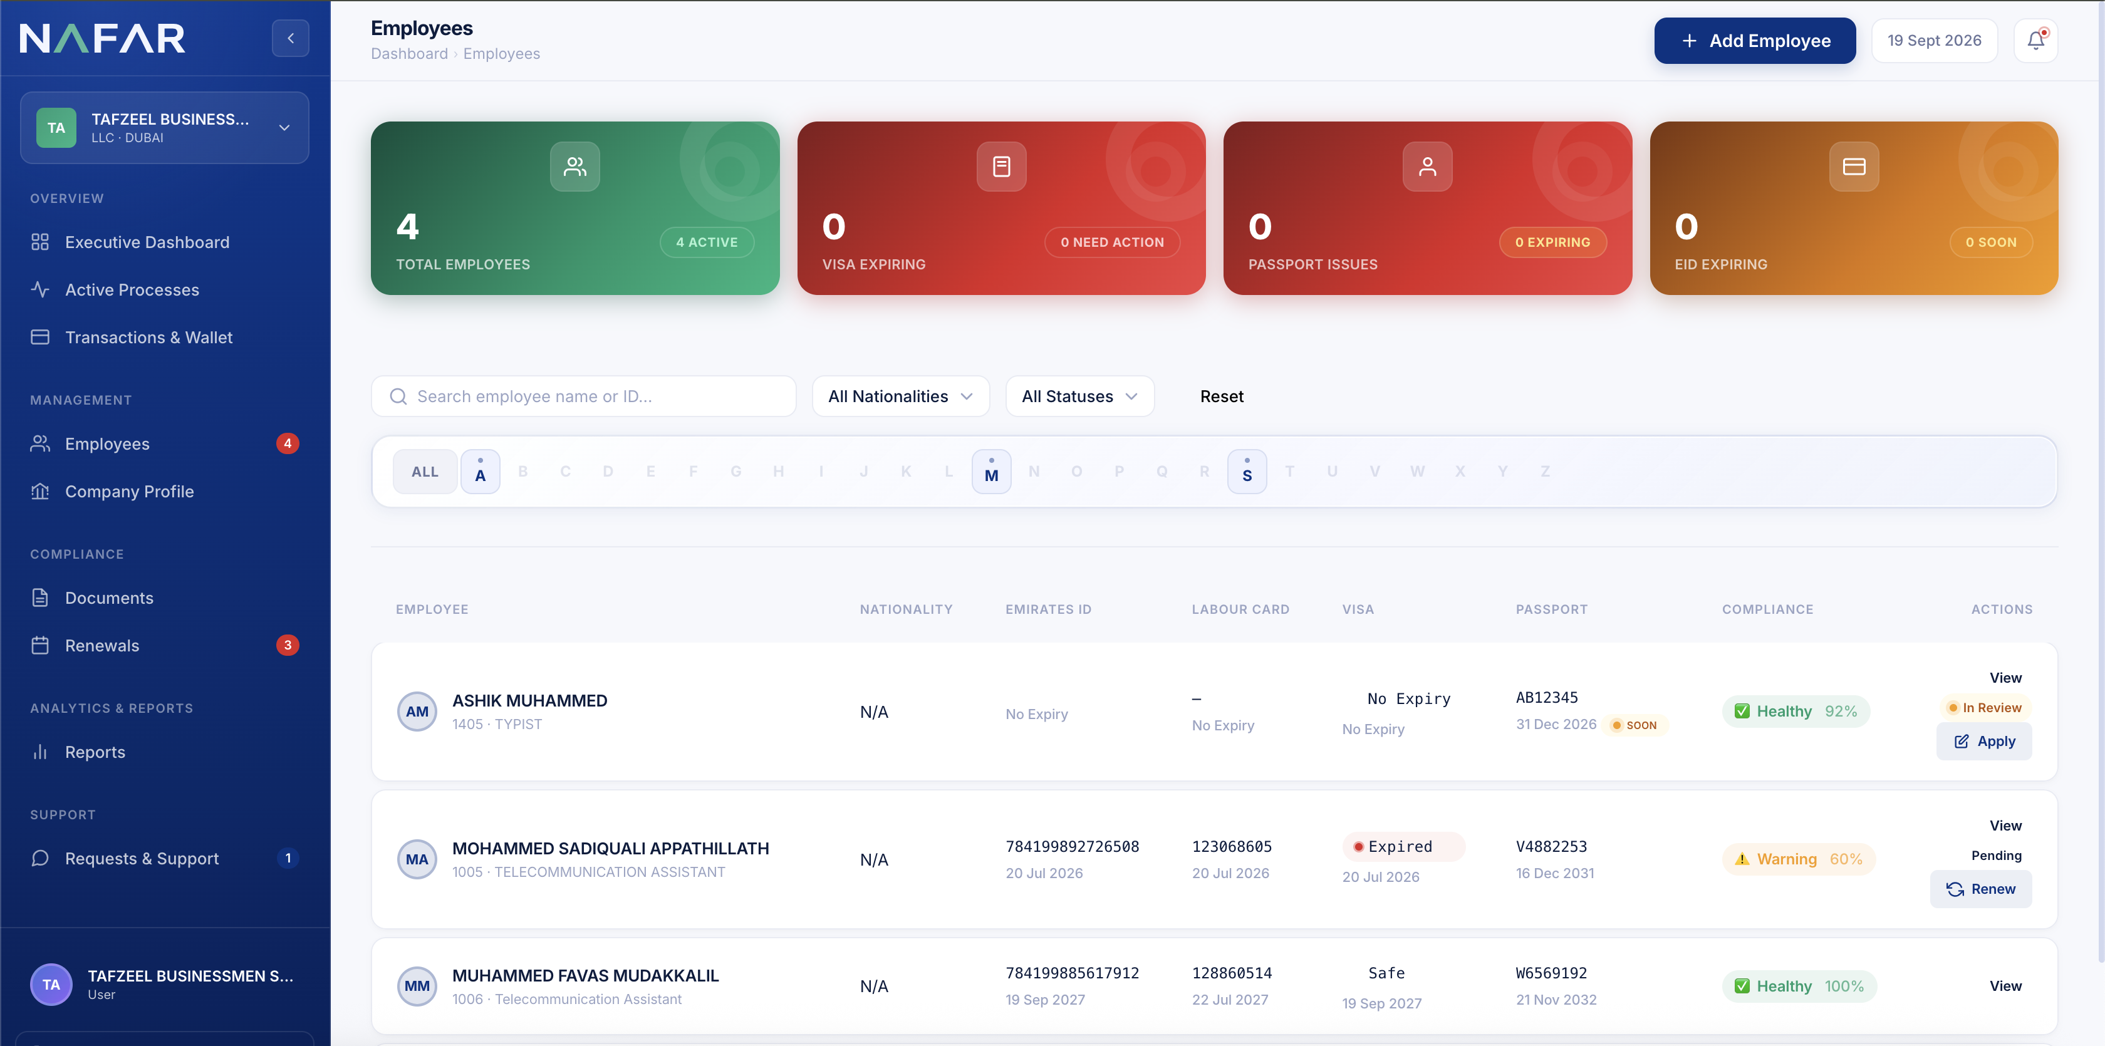Click the AM avatar for Ashik Muhammed
This screenshot has width=2105, height=1046.
[417, 712]
